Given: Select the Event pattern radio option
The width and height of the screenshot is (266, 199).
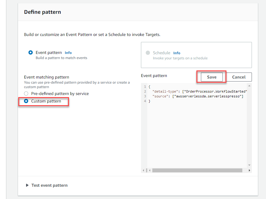Looking at the screenshot, I should pos(31,52).
